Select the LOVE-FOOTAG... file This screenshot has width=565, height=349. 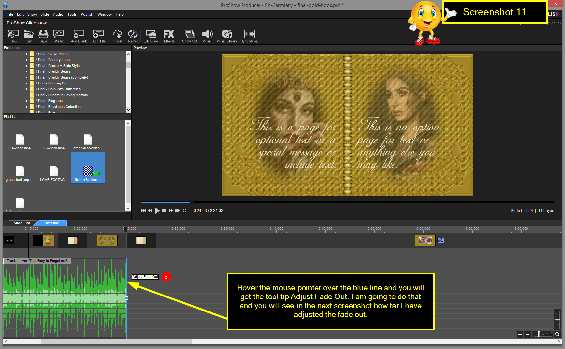pyautogui.click(x=54, y=174)
